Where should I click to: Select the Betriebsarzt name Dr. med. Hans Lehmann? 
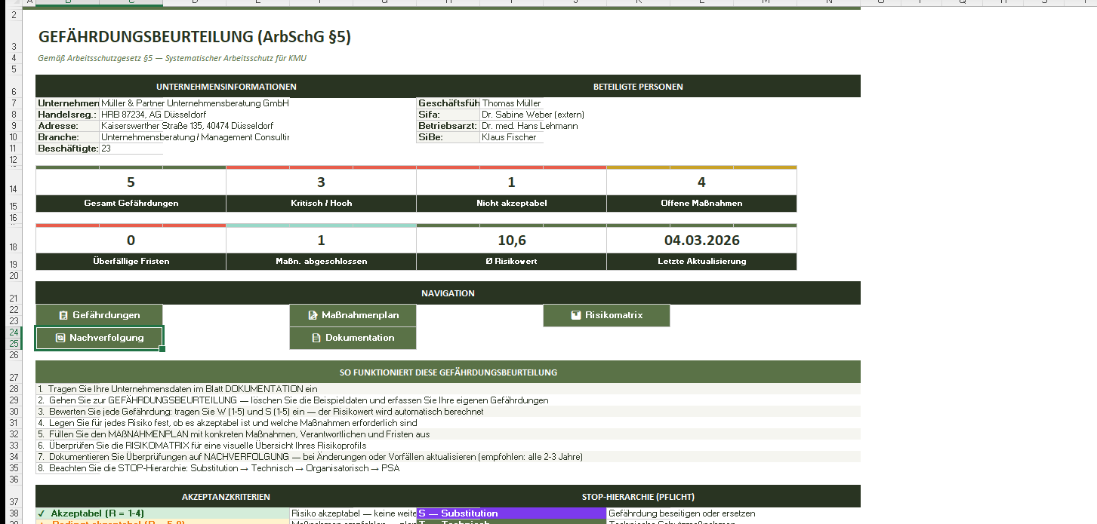[529, 126]
